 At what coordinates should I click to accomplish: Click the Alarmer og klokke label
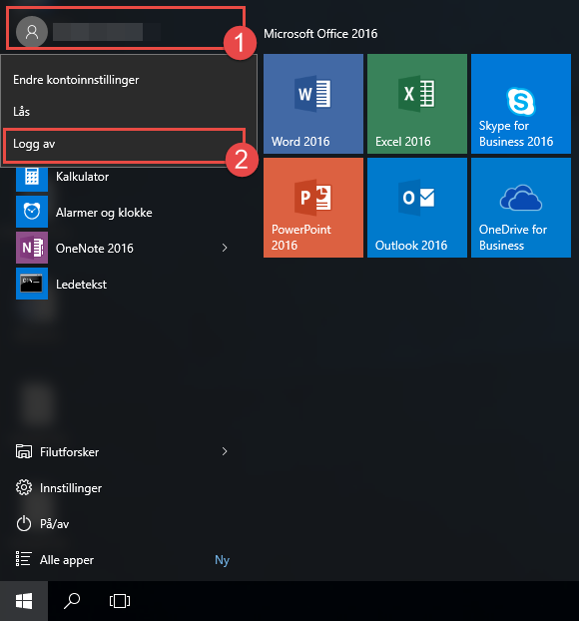coord(104,213)
